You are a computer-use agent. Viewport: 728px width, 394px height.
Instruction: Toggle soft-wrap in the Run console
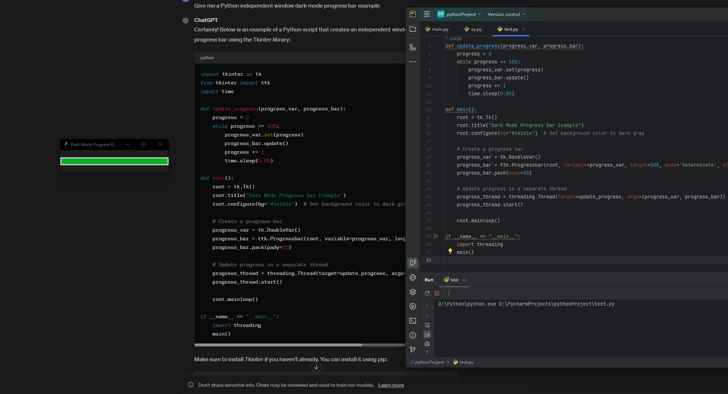pyautogui.click(x=427, y=325)
